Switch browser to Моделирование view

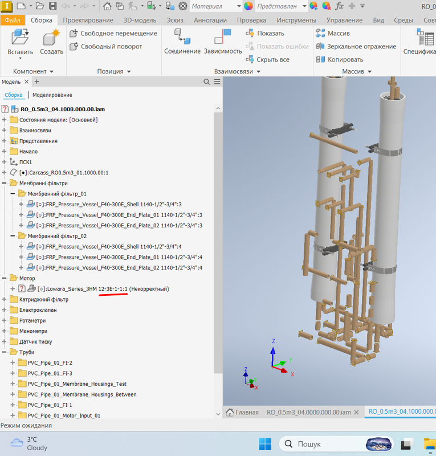coord(52,95)
